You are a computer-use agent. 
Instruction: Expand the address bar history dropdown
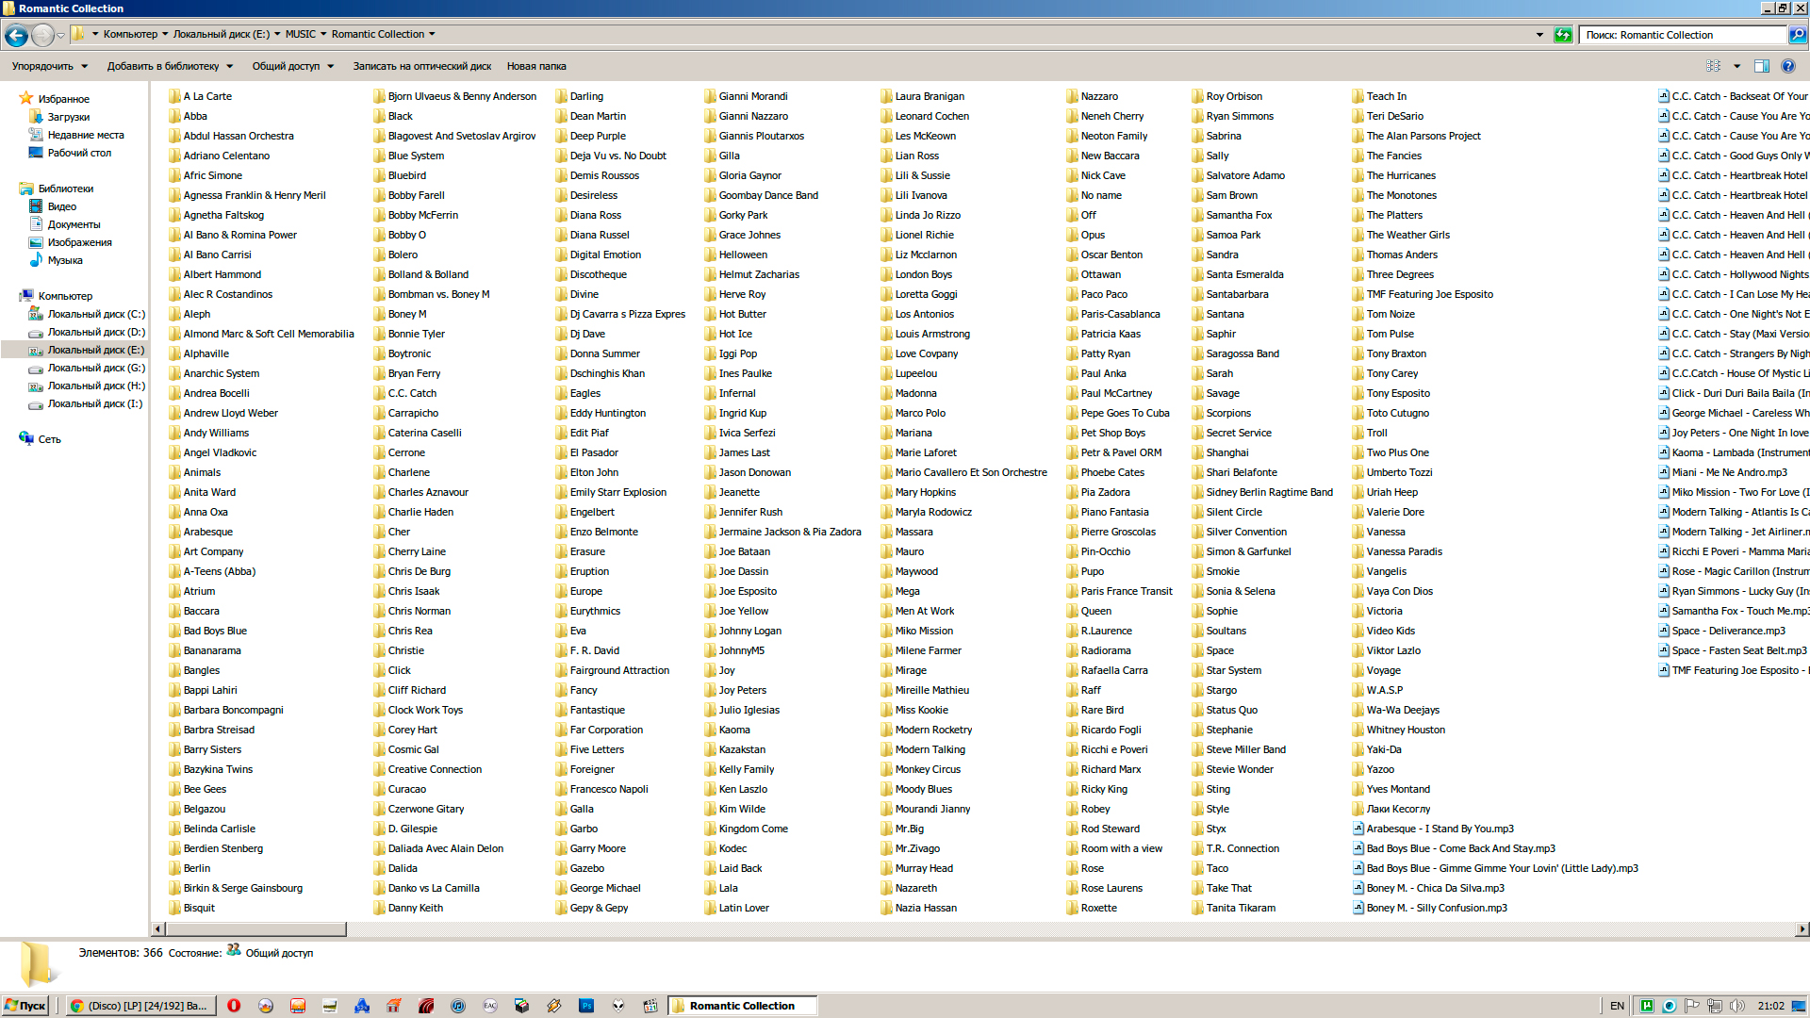(x=1539, y=35)
